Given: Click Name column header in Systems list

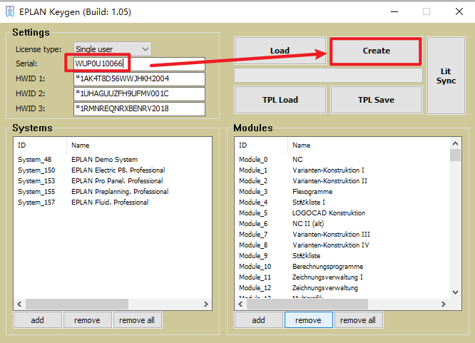Looking at the screenshot, I should click(x=139, y=145).
